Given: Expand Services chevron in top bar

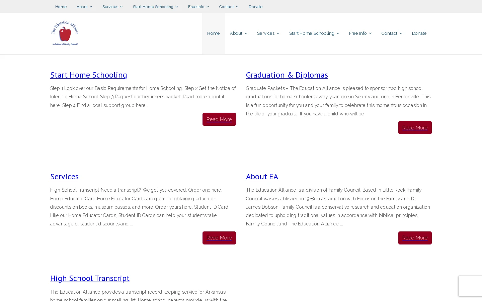Looking at the screenshot, I should click(121, 7).
